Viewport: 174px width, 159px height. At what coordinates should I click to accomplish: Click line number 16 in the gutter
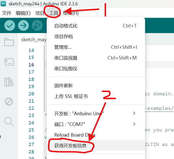pos(31,65)
